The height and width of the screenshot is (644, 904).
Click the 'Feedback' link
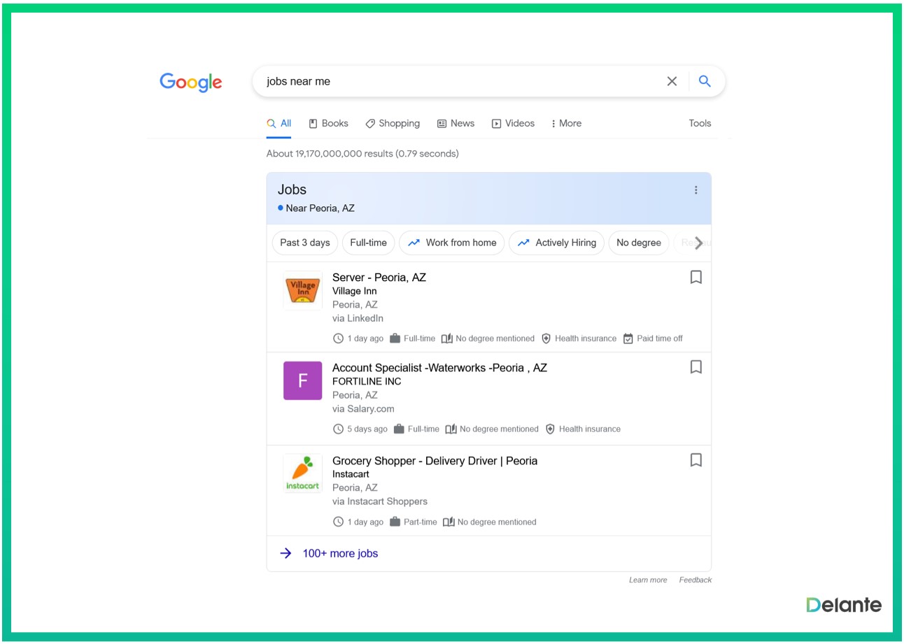[x=695, y=580]
